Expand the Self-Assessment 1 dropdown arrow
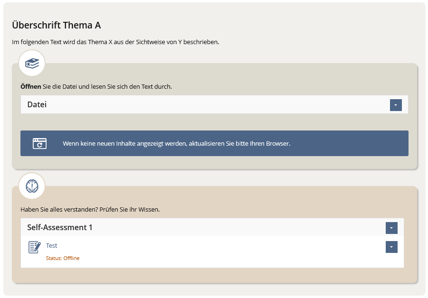 pyautogui.click(x=391, y=228)
